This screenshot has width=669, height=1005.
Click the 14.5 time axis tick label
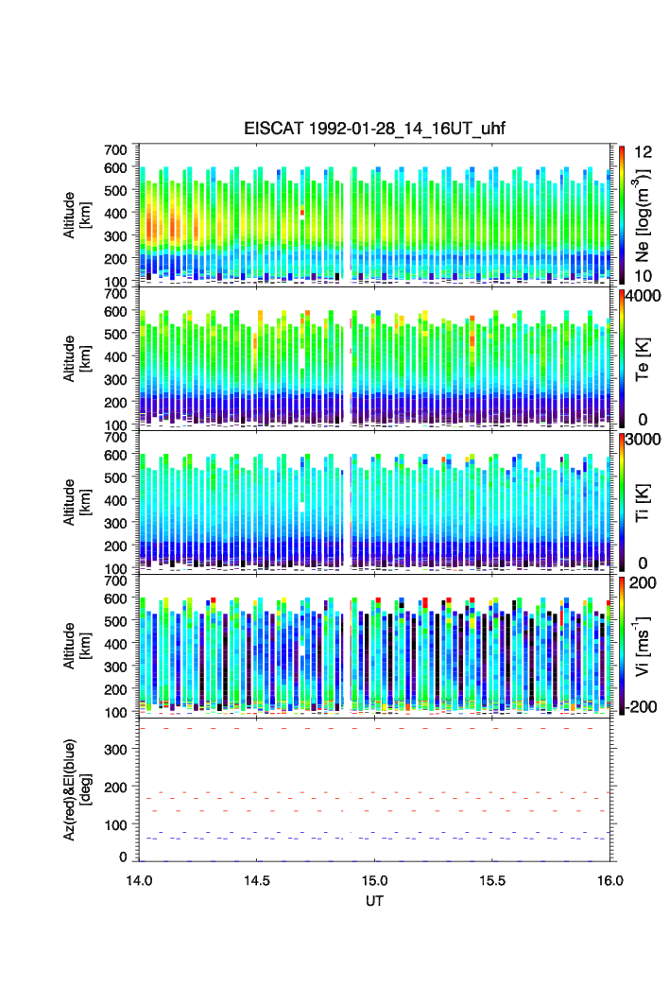tap(256, 880)
